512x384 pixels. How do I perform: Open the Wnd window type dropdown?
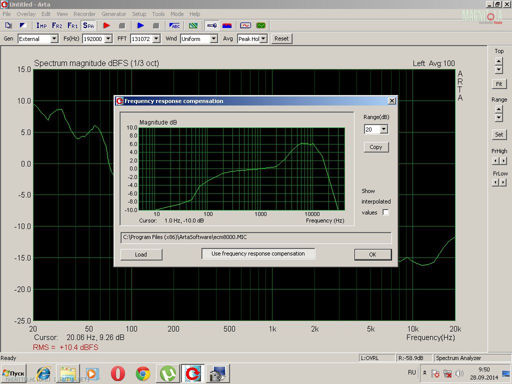coord(213,38)
